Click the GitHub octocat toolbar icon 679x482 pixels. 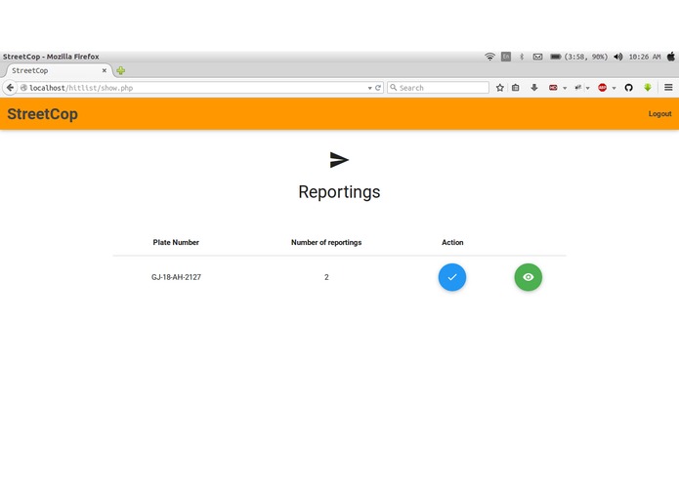629,88
